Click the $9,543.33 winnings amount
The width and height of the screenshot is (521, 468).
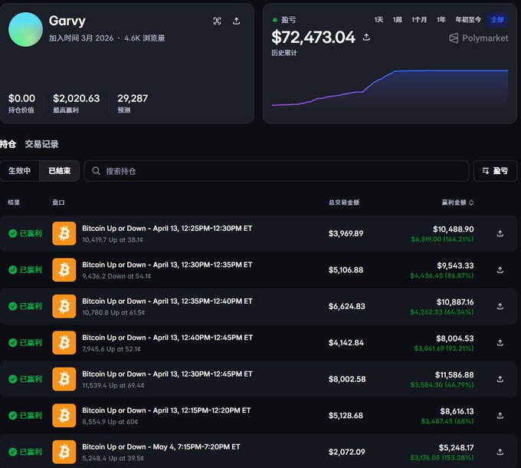tap(455, 265)
